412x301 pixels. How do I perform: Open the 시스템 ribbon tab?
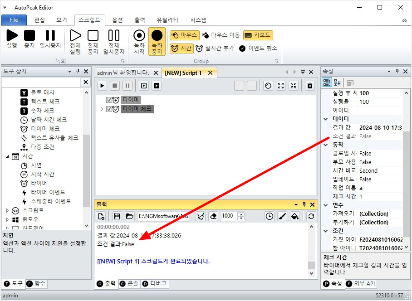pyautogui.click(x=198, y=20)
